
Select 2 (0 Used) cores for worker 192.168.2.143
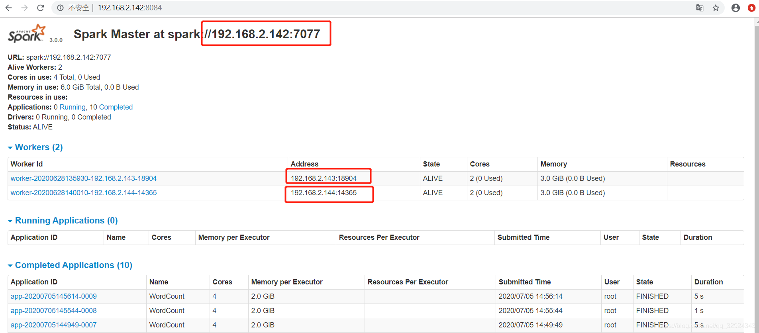point(486,178)
